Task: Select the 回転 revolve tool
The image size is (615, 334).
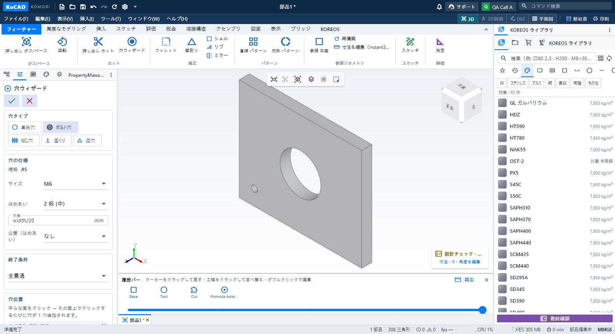Action: pos(62,45)
